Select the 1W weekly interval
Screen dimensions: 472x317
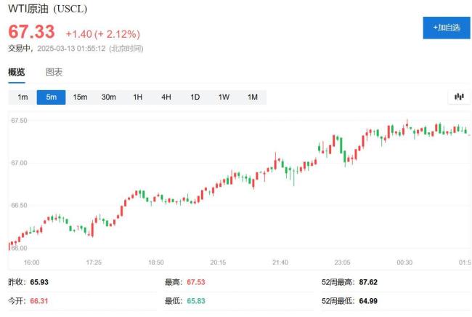[x=224, y=97]
